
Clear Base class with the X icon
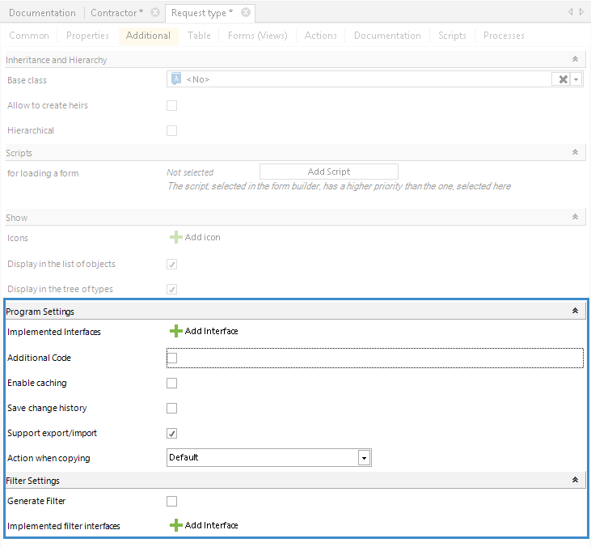coord(562,79)
